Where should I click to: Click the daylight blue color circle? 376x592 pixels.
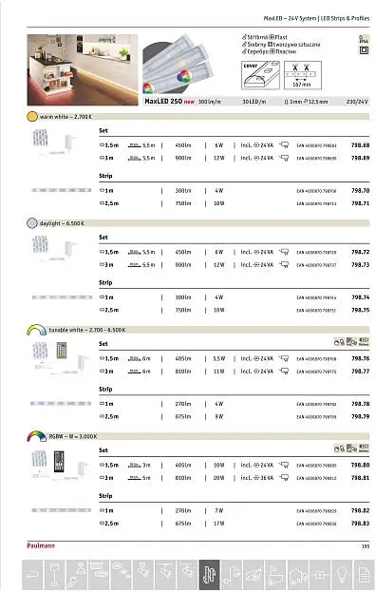click(x=32, y=223)
